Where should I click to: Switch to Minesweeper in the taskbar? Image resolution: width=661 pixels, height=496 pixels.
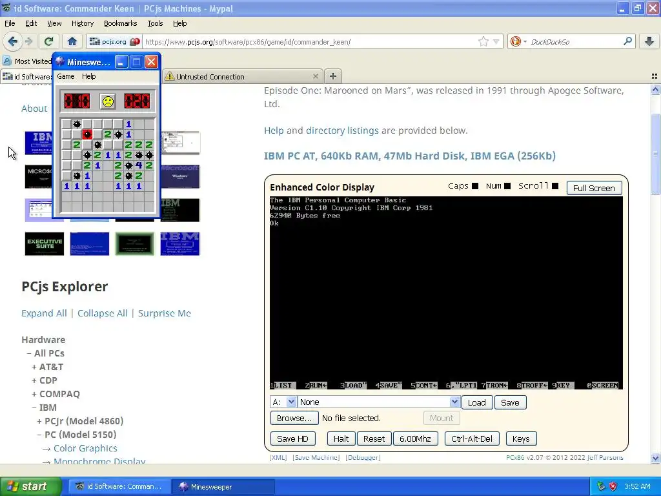pyautogui.click(x=223, y=487)
